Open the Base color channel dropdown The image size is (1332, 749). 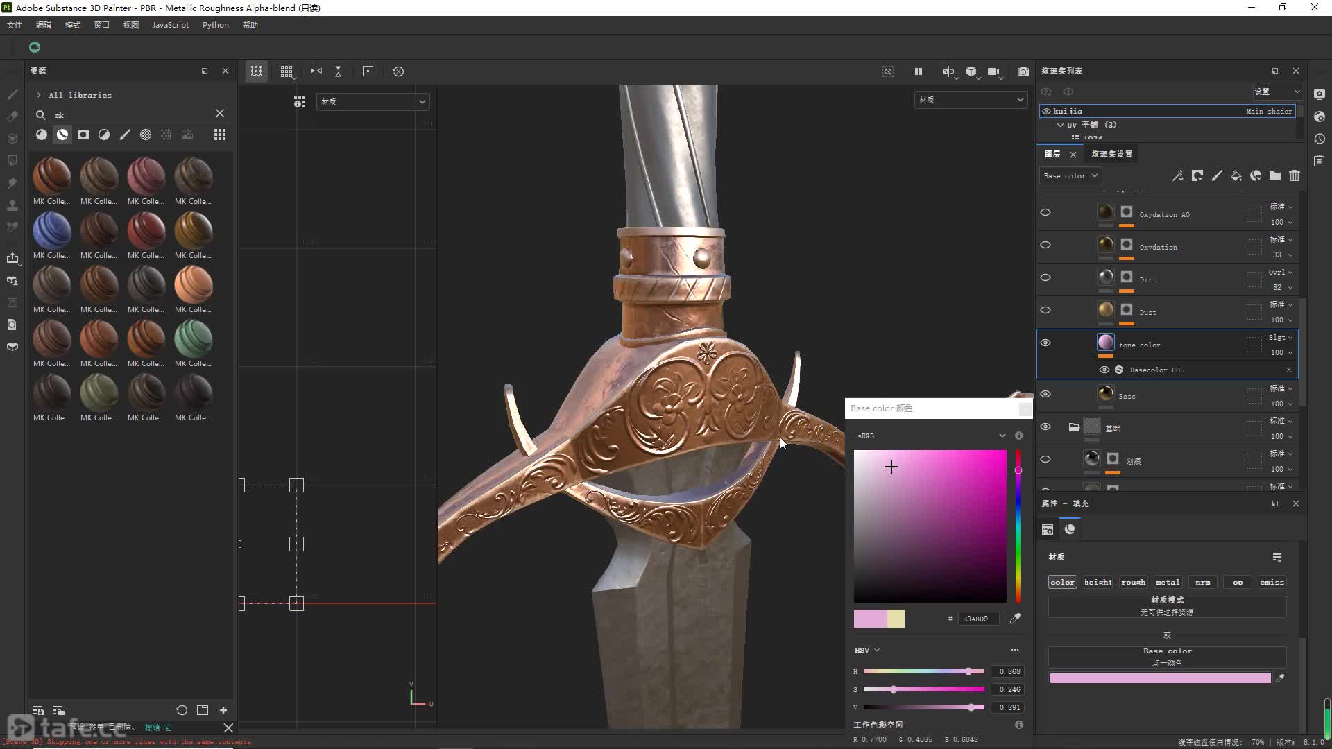pos(1070,176)
